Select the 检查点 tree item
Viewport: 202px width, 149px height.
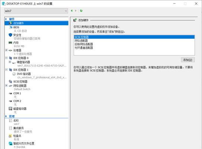coord(17,136)
